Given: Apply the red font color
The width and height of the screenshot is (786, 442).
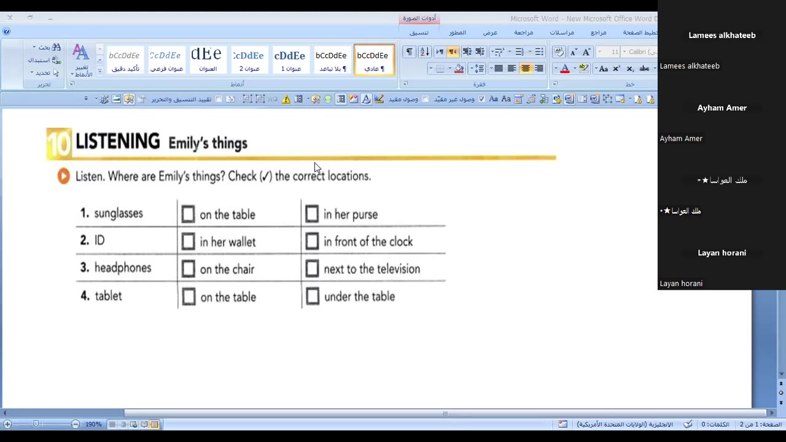Looking at the screenshot, I should click(x=565, y=68).
